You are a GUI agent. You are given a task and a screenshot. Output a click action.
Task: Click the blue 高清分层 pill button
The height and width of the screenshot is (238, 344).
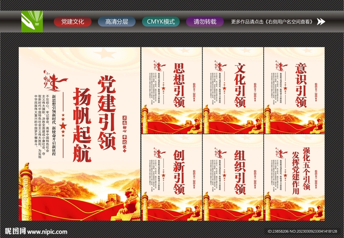click(x=117, y=22)
